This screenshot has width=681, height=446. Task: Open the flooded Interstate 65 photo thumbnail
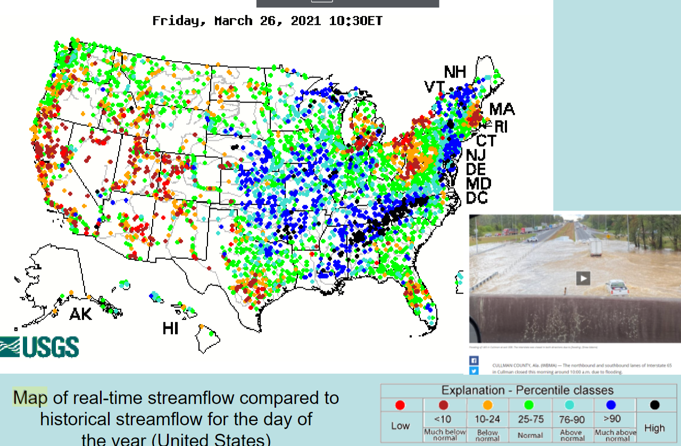[x=575, y=278]
